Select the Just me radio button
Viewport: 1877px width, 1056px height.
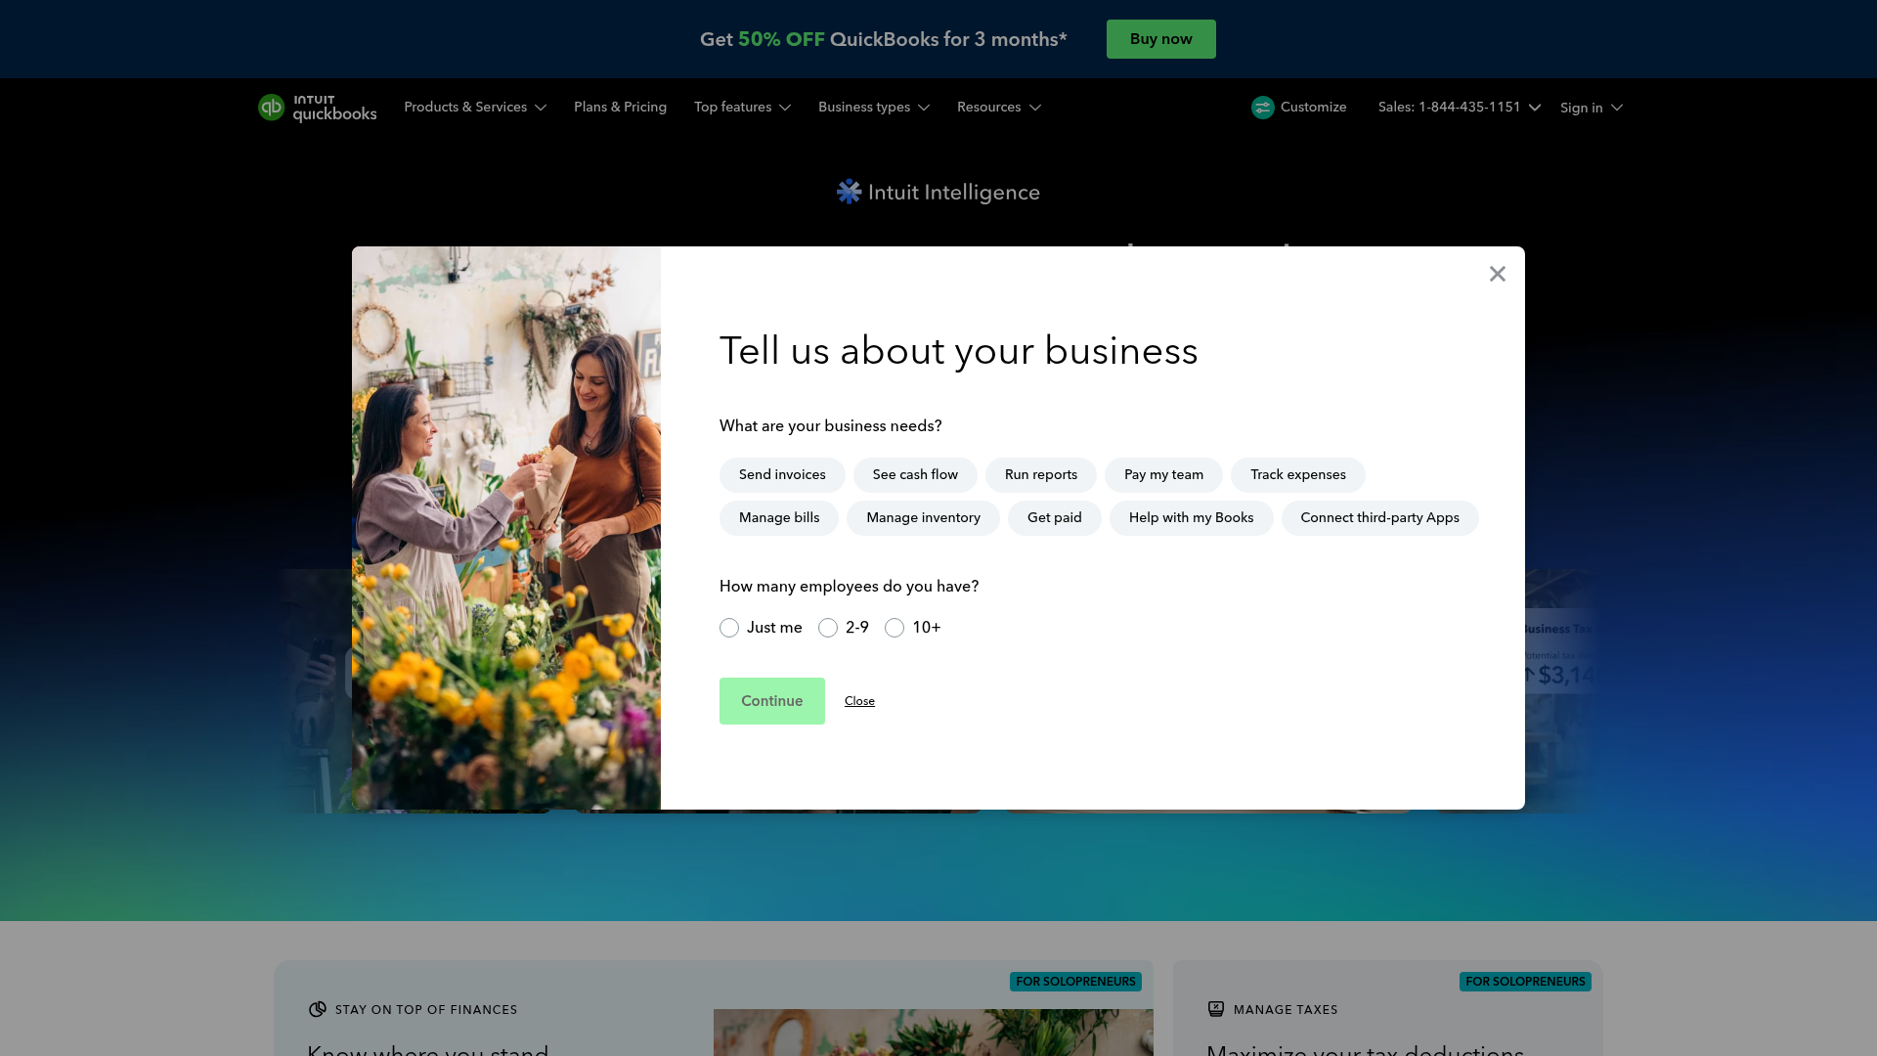729,628
